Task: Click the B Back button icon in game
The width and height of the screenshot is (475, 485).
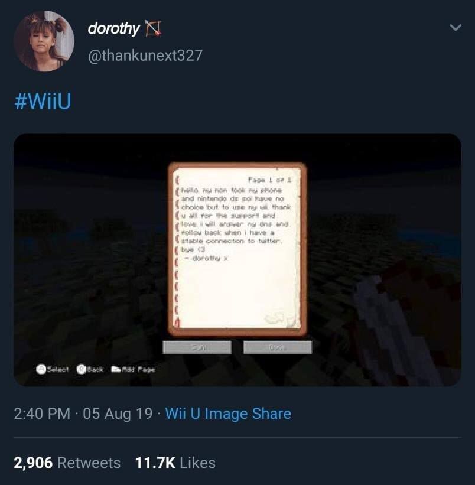Action: pos(81,369)
